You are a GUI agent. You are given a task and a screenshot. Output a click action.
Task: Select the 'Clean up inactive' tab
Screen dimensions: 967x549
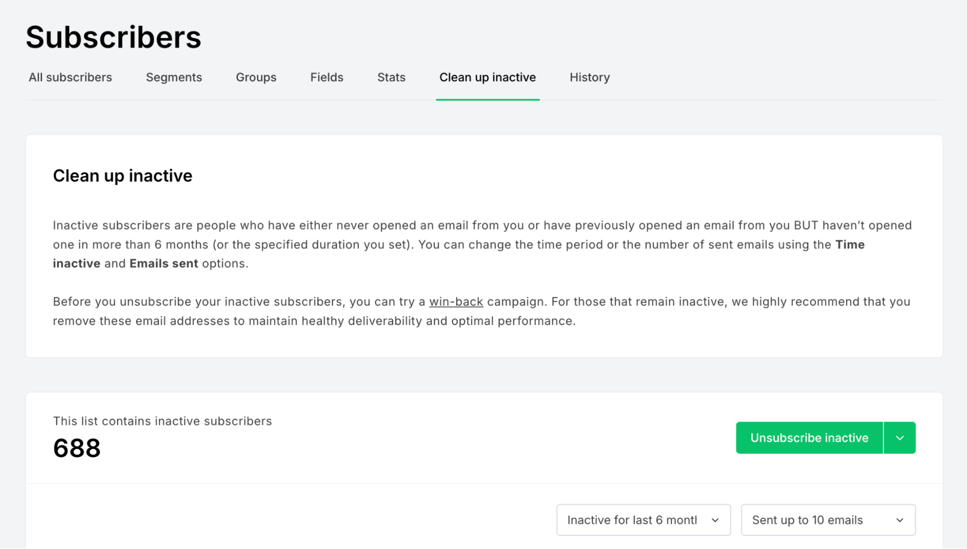(488, 78)
